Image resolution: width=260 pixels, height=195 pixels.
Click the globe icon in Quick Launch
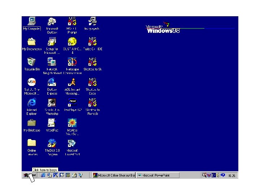click(x=81, y=175)
